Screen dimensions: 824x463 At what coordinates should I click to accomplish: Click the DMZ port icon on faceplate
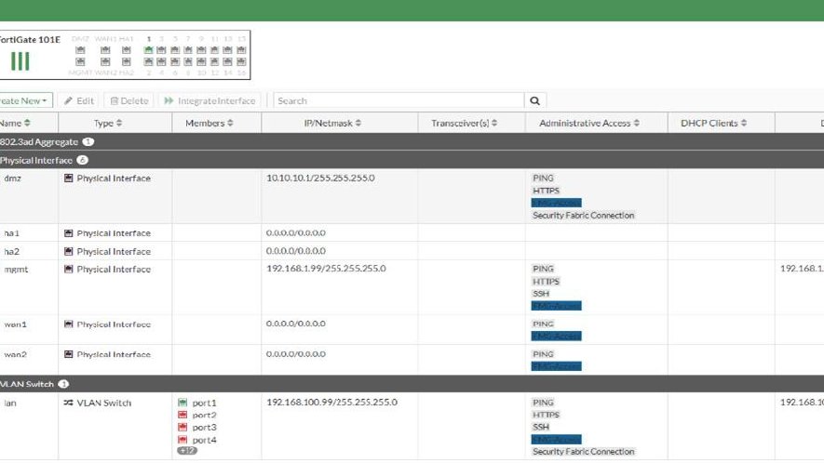[x=80, y=50]
